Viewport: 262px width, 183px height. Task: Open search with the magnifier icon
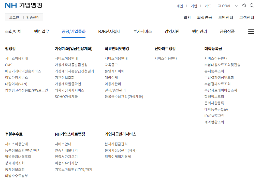click(252, 6)
